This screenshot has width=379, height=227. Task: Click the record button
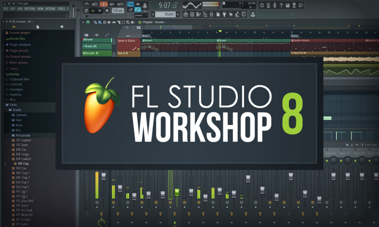point(107,11)
